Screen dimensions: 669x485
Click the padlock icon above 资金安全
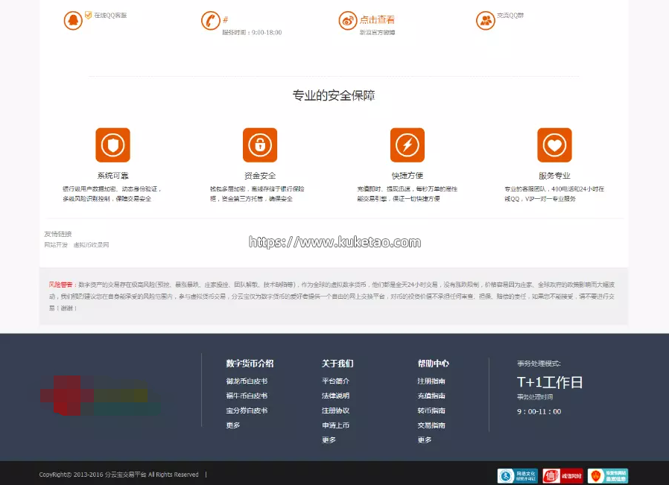tap(260, 145)
